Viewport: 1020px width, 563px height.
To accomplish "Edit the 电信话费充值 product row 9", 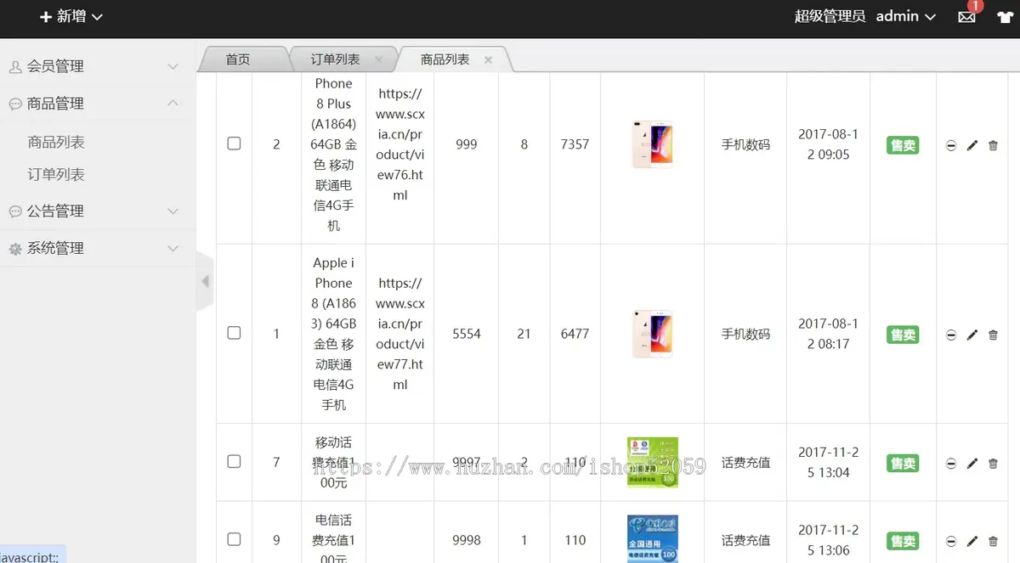I will [x=972, y=541].
